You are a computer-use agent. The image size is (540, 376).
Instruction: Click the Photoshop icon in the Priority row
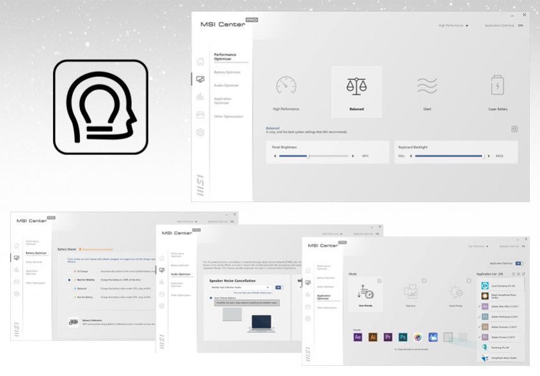click(403, 337)
